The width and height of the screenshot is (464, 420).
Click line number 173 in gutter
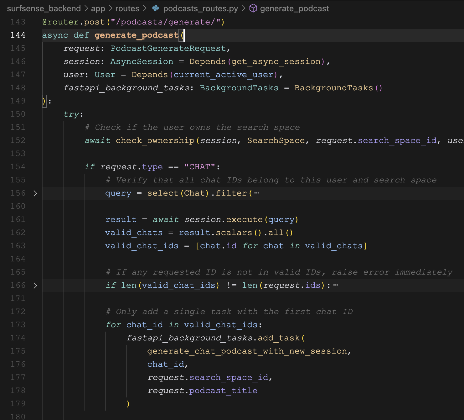coord(18,325)
